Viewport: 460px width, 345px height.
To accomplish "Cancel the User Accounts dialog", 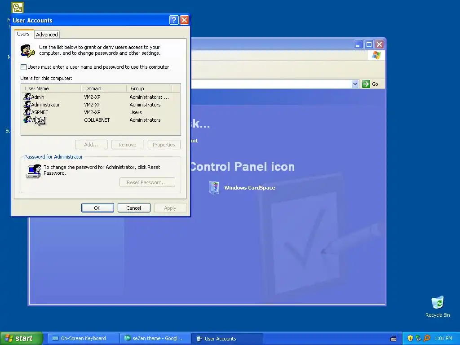I will (x=134, y=208).
